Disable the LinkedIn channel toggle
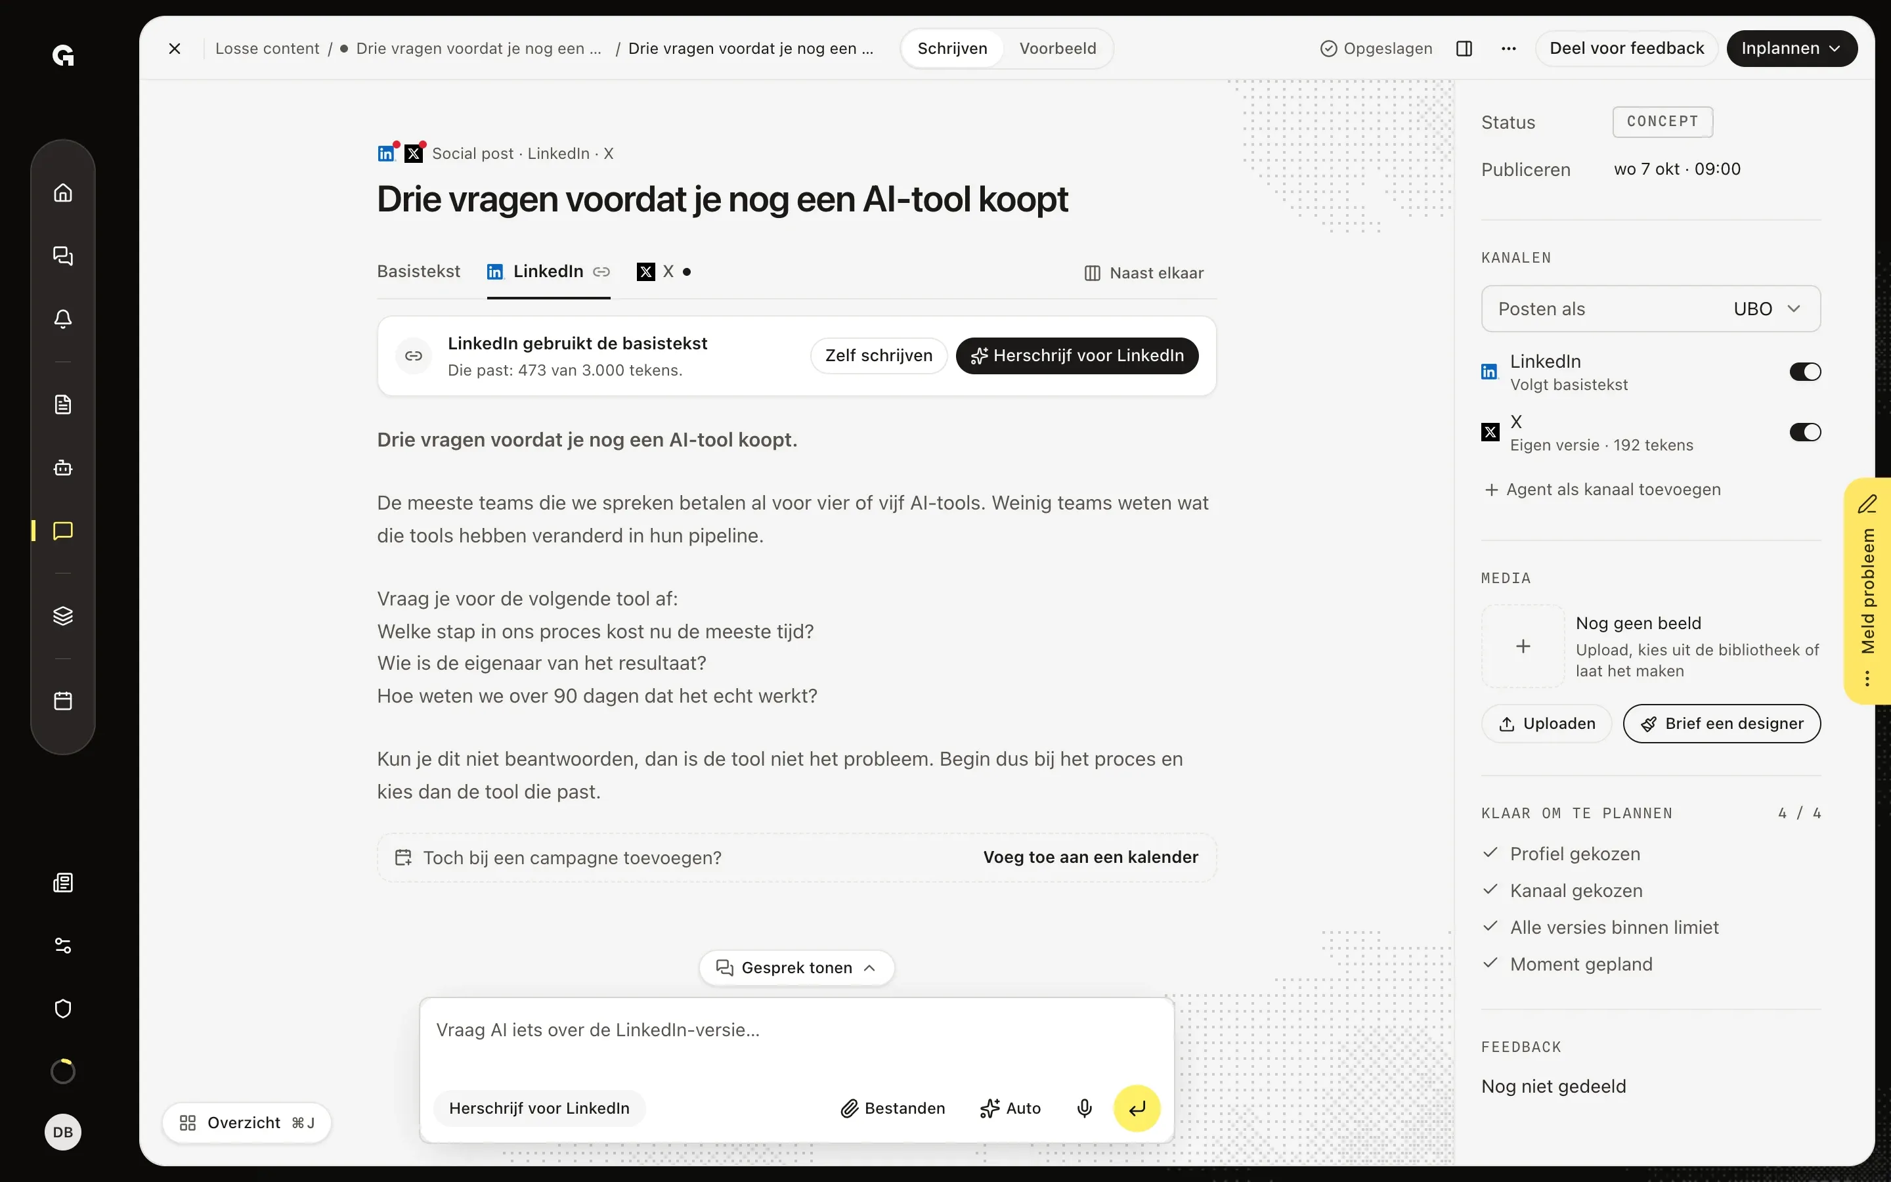This screenshot has width=1891, height=1182. click(1805, 372)
